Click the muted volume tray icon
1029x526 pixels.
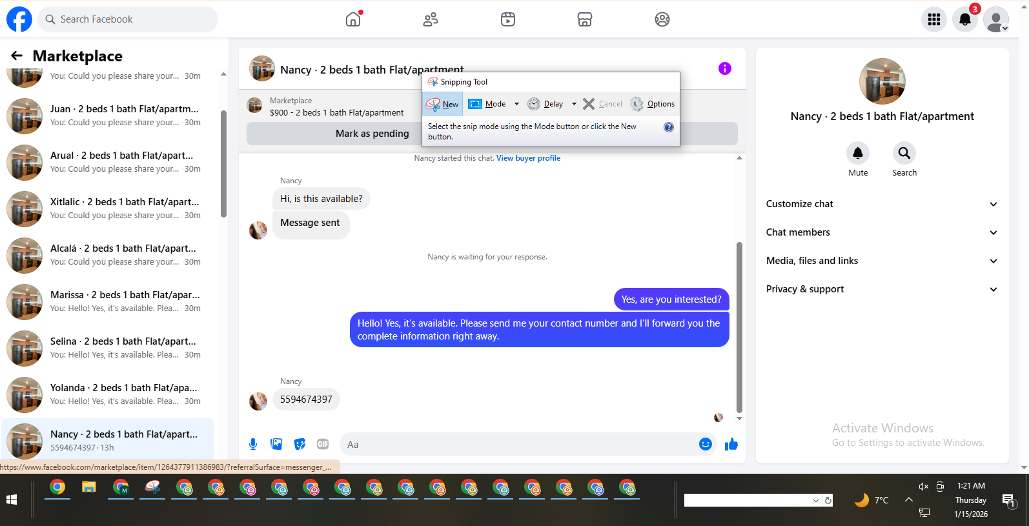click(x=923, y=487)
